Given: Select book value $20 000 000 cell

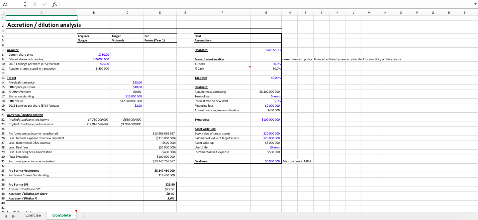Looking at the screenshot, I should [266, 133].
